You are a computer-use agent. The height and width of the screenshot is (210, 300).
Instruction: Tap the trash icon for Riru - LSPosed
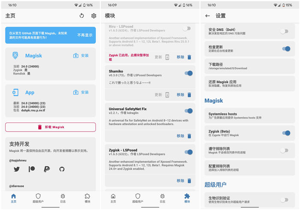click(x=189, y=57)
